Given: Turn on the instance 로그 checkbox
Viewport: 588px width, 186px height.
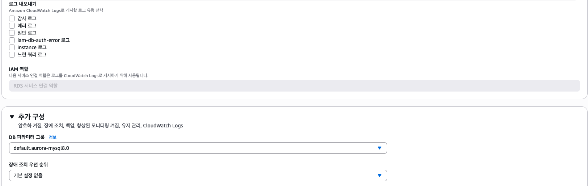Looking at the screenshot, I should (12, 47).
